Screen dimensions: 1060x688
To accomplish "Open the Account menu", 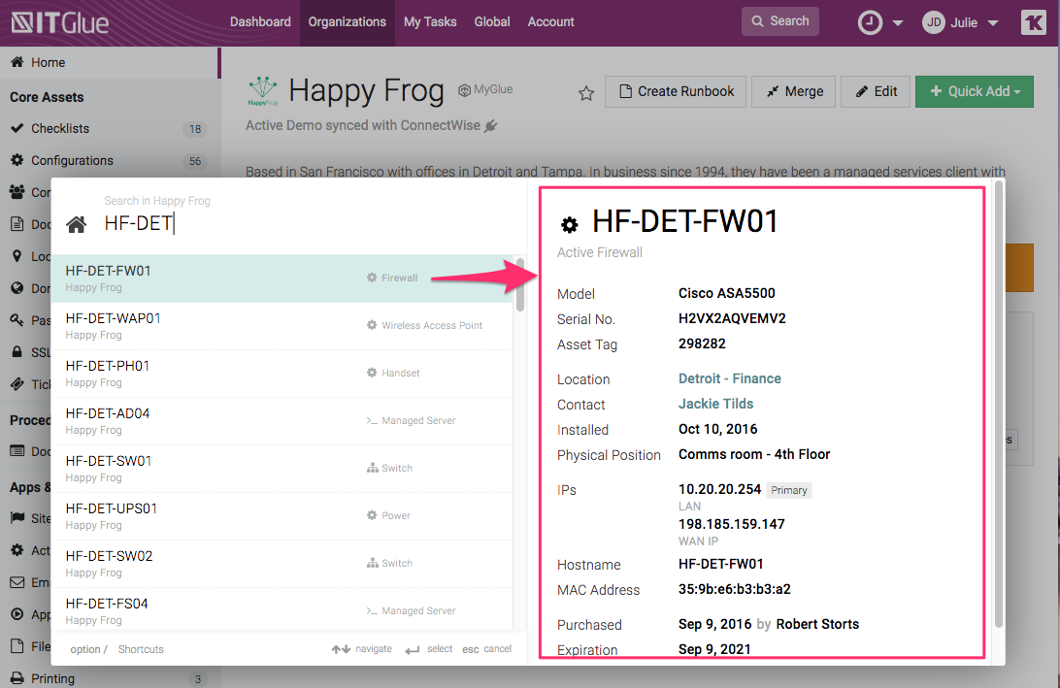I will [551, 21].
